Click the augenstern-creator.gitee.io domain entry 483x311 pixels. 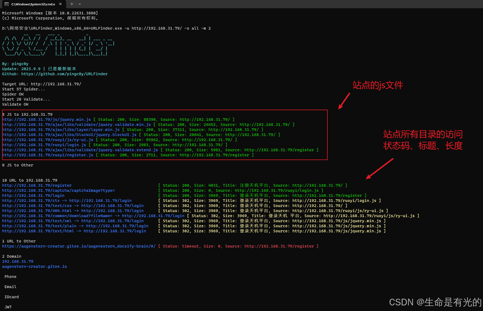[34, 266]
